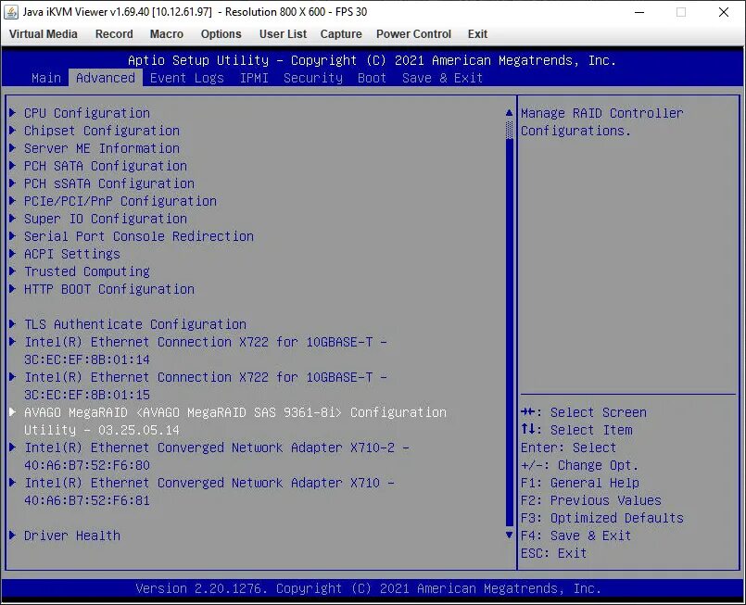Open the Virtual Media menu
The width and height of the screenshot is (746, 605).
click(x=44, y=34)
